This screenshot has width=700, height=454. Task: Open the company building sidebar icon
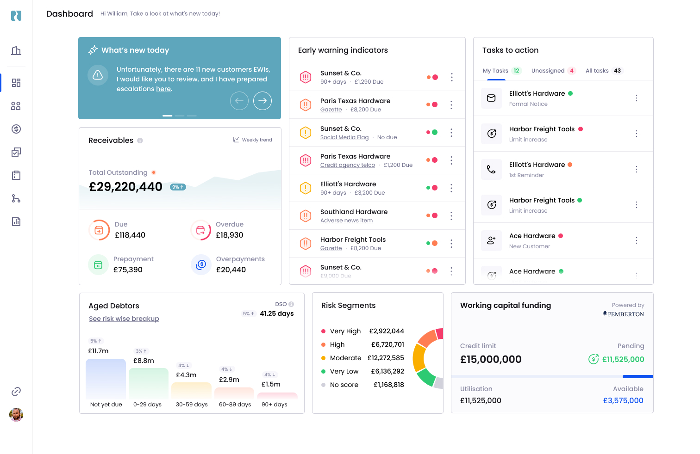tap(16, 50)
